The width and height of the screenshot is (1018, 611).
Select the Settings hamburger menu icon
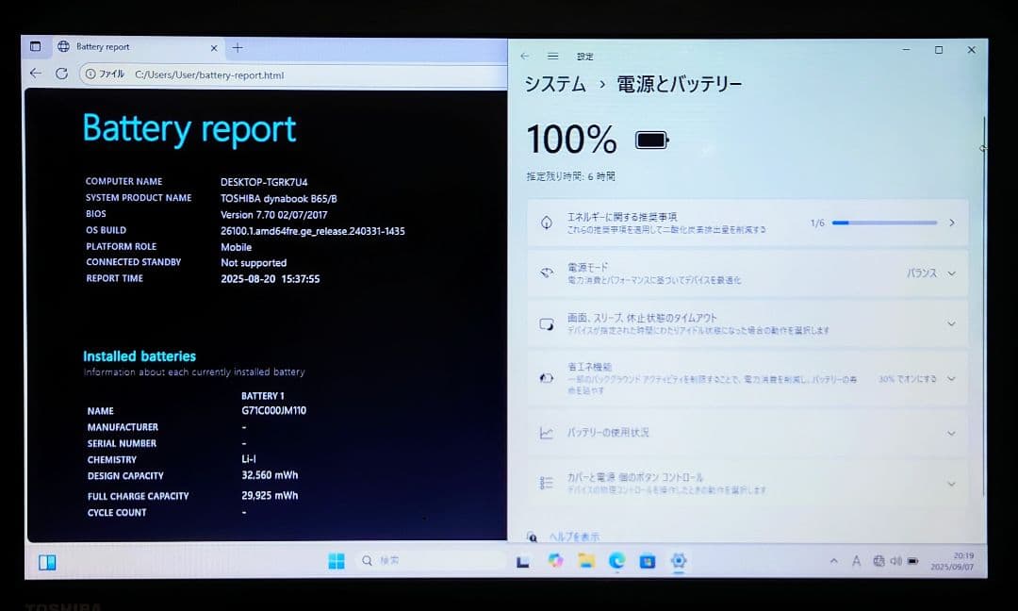(551, 56)
